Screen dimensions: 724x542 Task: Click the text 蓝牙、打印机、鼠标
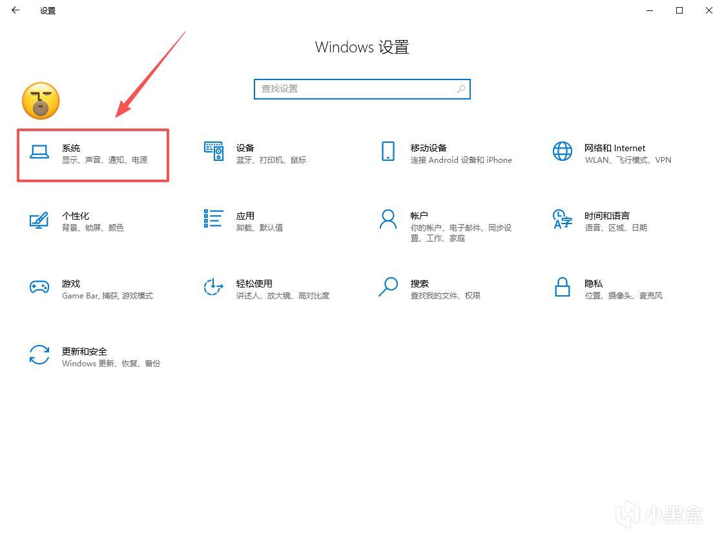(271, 160)
